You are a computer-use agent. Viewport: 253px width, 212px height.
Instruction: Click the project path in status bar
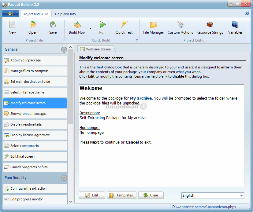pos(204,207)
